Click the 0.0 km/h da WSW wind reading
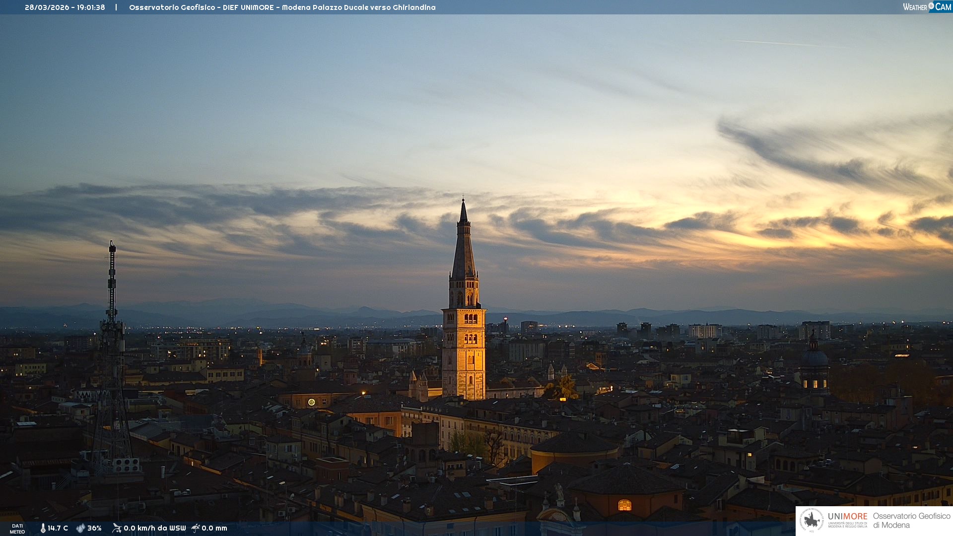Image resolution: width=953 pixels, height=536 pixels. [x=154, y=528]
